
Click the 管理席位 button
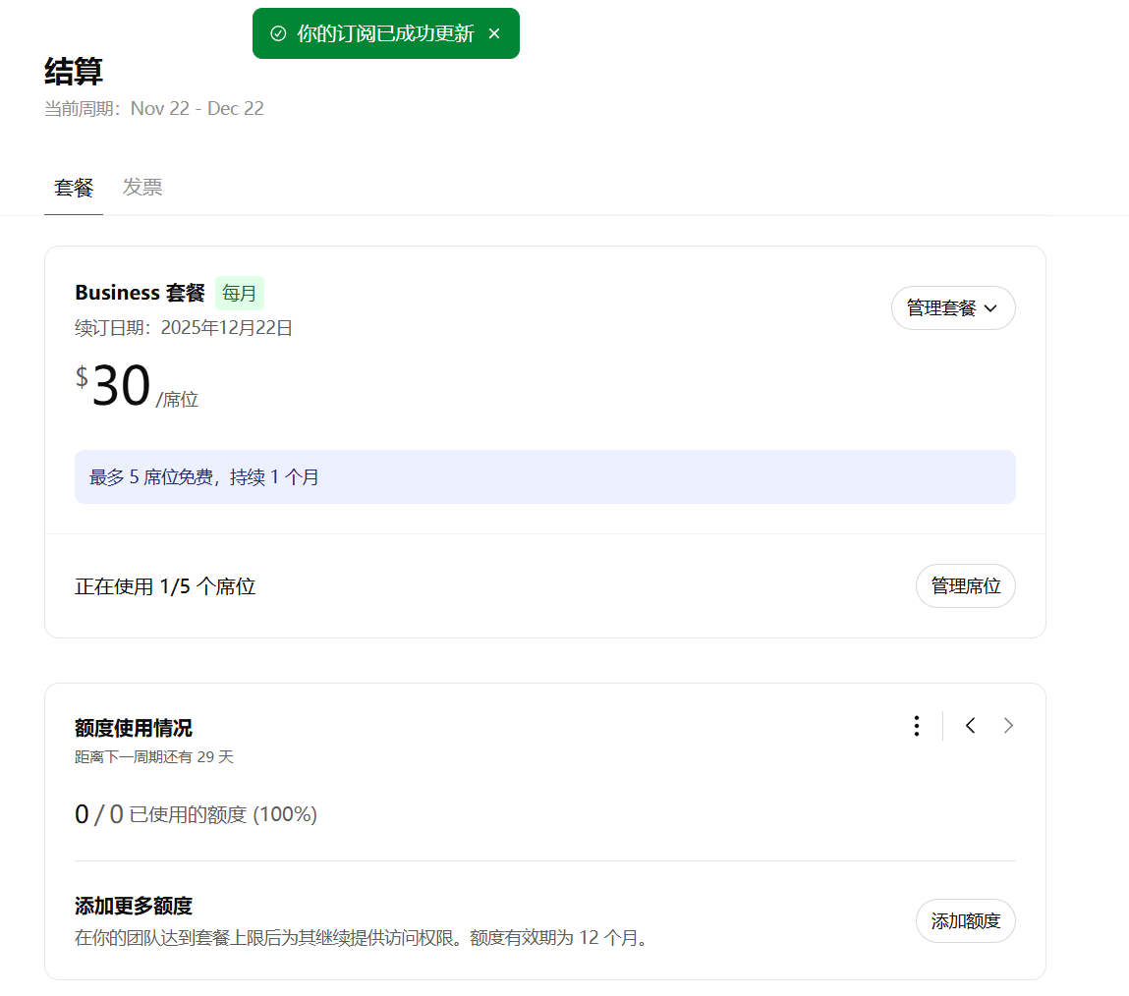965,586
